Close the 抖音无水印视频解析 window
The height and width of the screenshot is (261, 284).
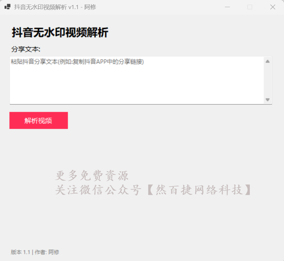[273, 7]
